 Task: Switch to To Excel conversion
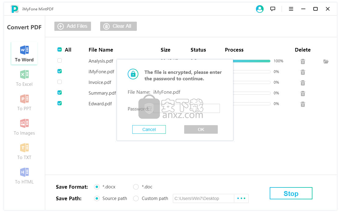click(24, 78)
